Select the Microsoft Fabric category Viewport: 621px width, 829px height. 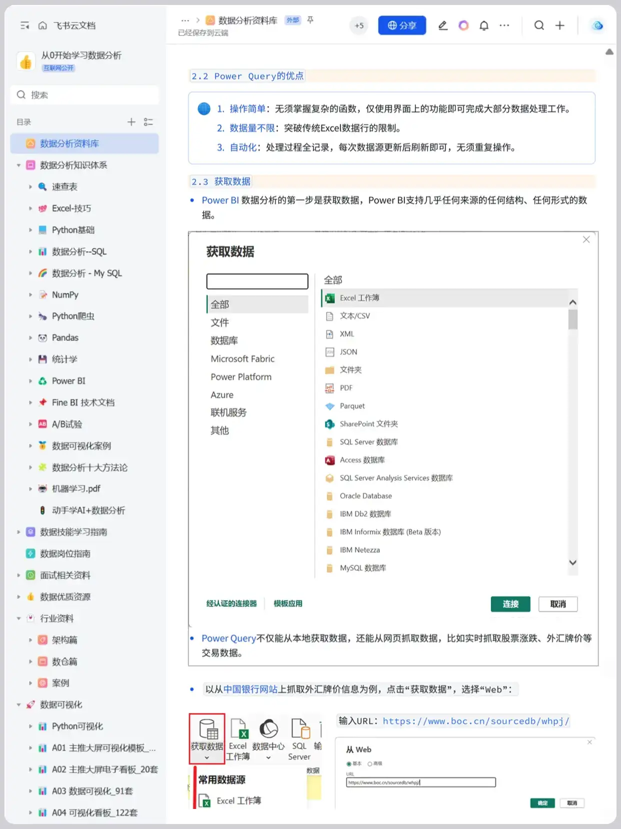(242, 359)
